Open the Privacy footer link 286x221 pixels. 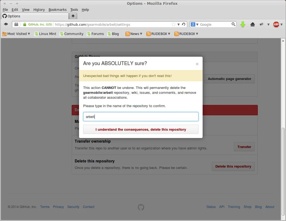58,207
